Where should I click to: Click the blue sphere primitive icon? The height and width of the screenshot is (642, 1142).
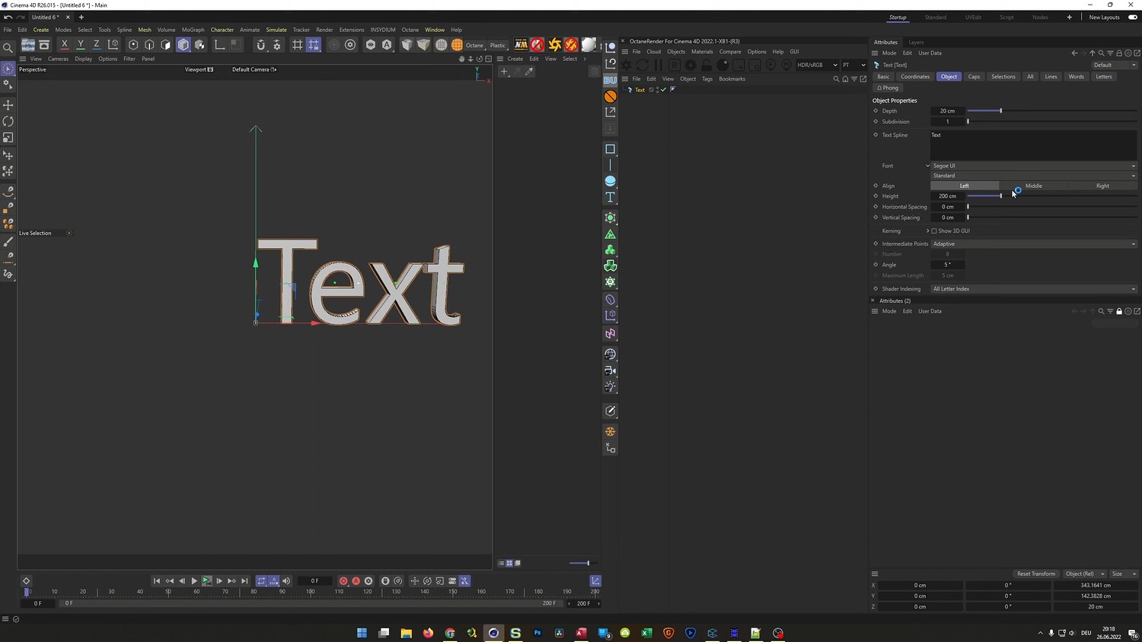coord(610,181)
